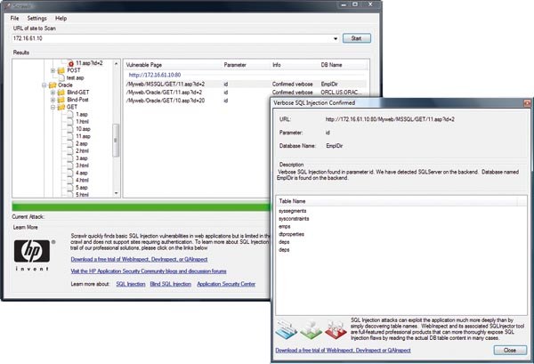Select the dtproperties table entry
The width and height of the screenshot is (534, 364).
click(291, 234)
